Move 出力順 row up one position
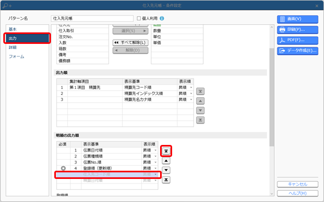The width and height of the screenshot is (324, 202). point(200,101)
